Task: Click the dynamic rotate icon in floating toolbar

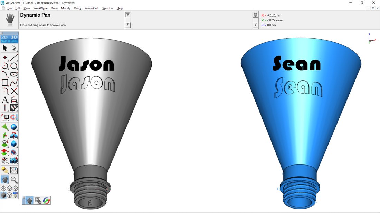Action: click(x=47, y=200)
